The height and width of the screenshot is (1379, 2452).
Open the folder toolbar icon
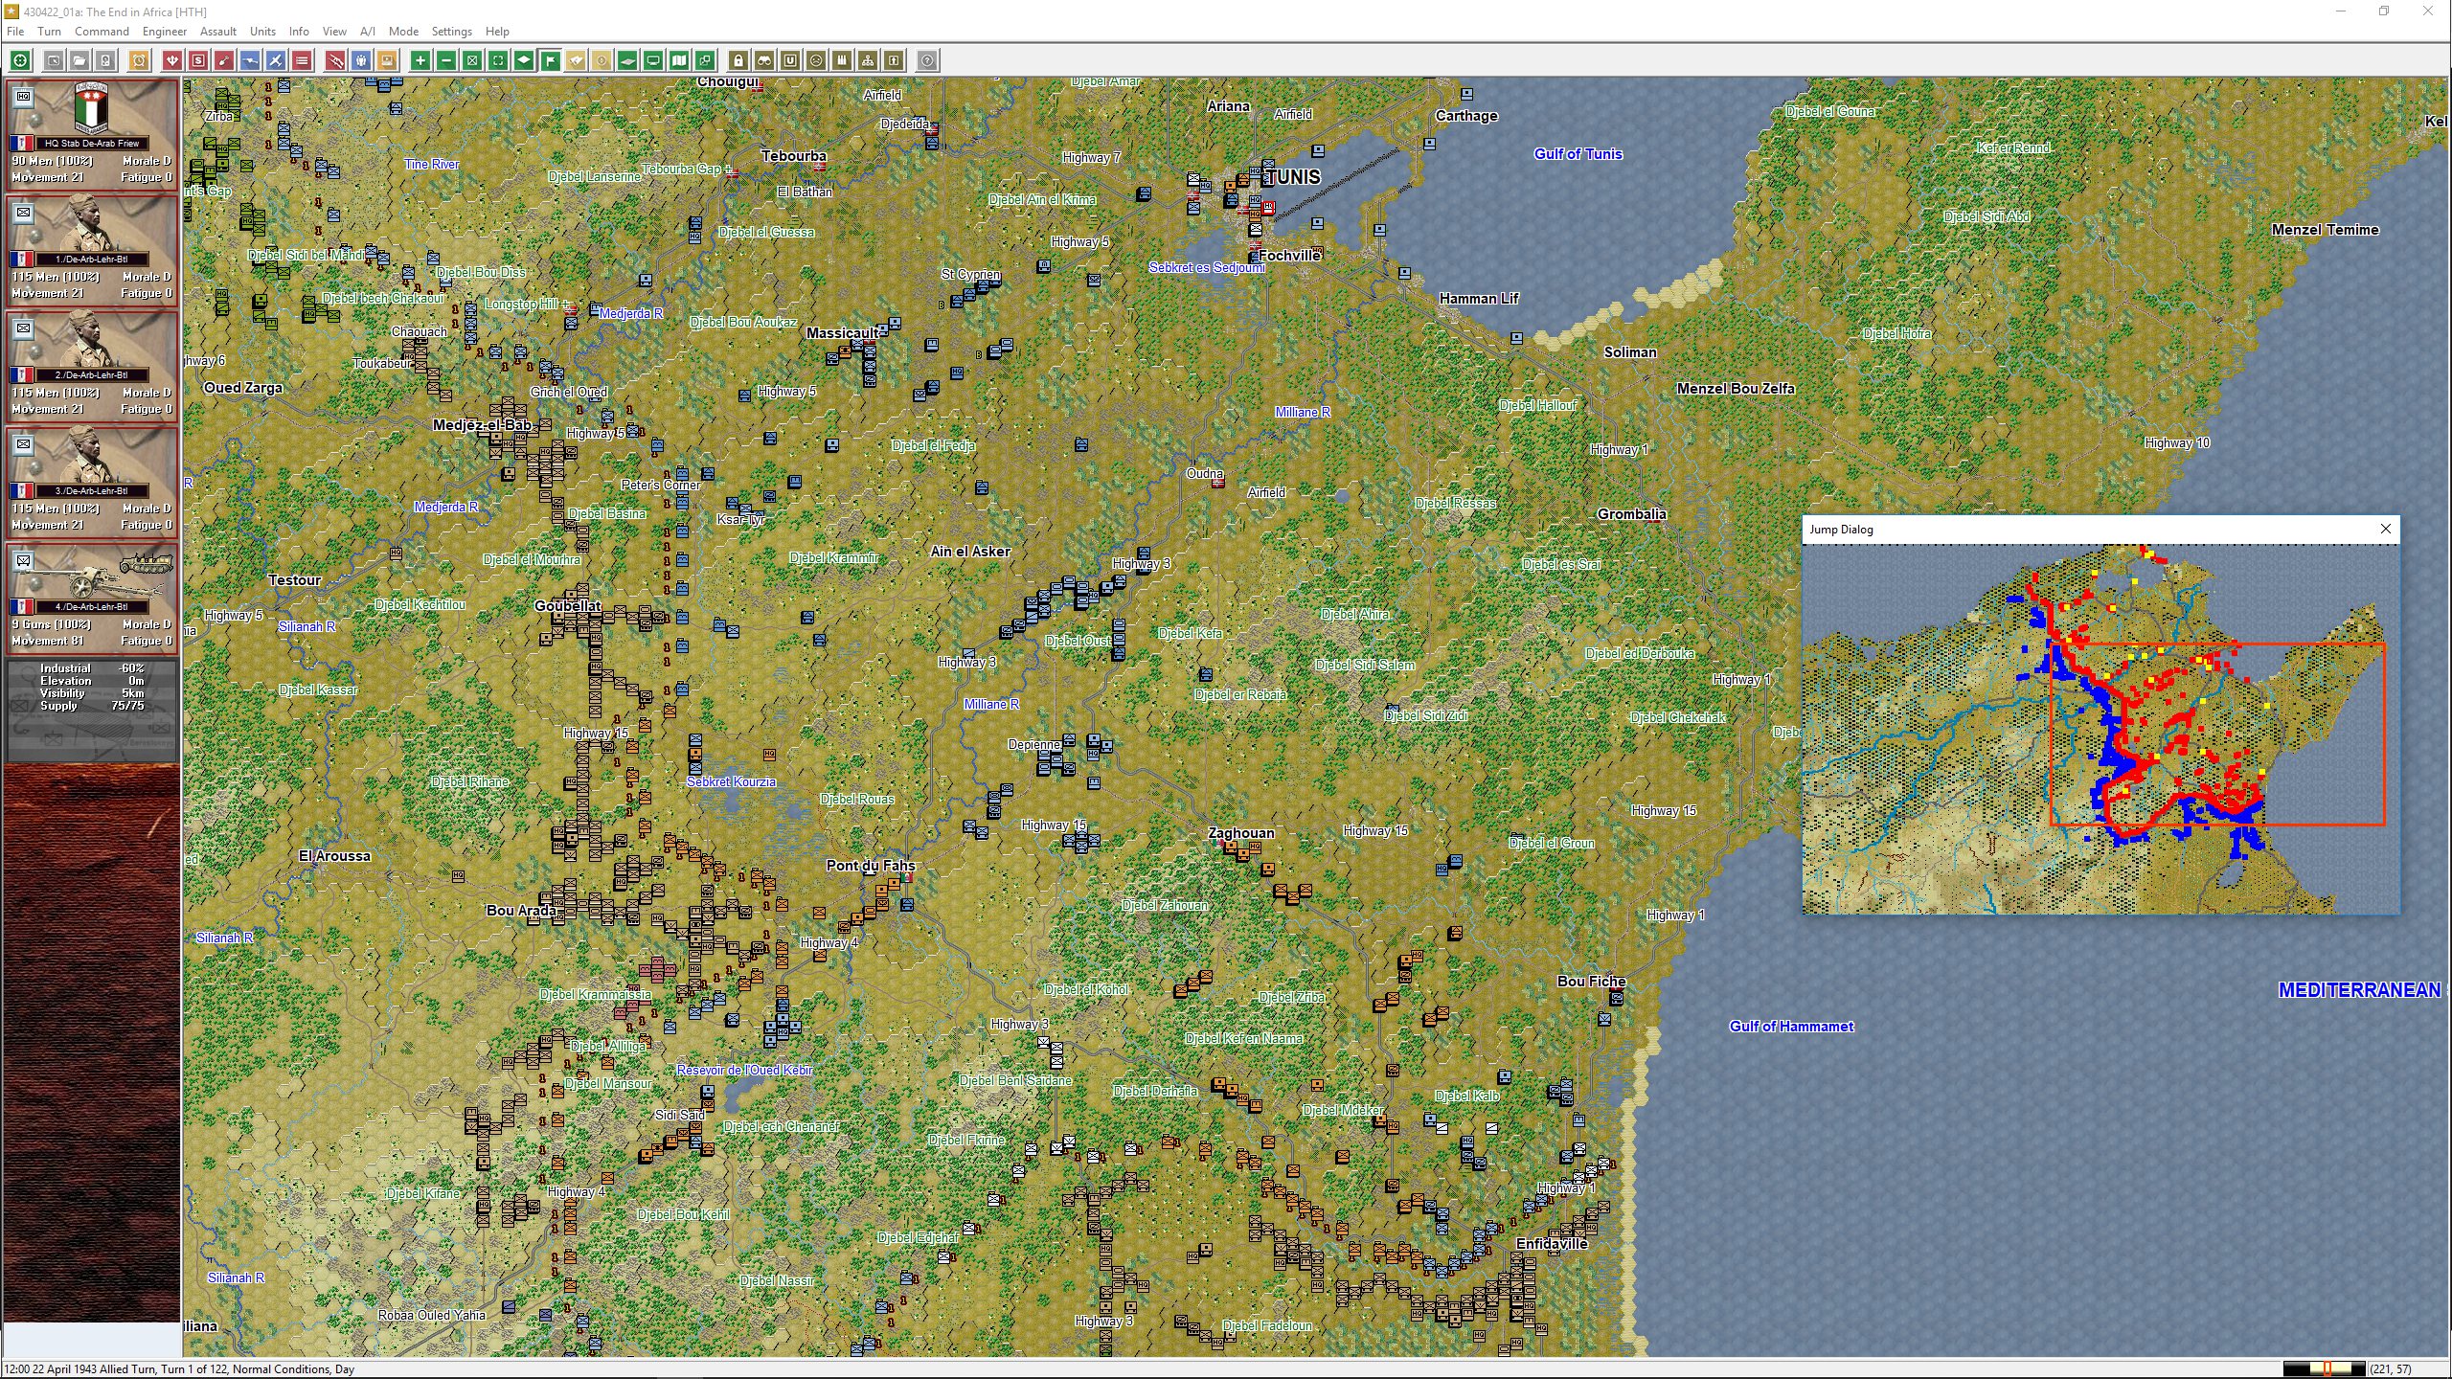tap(79, 60)
